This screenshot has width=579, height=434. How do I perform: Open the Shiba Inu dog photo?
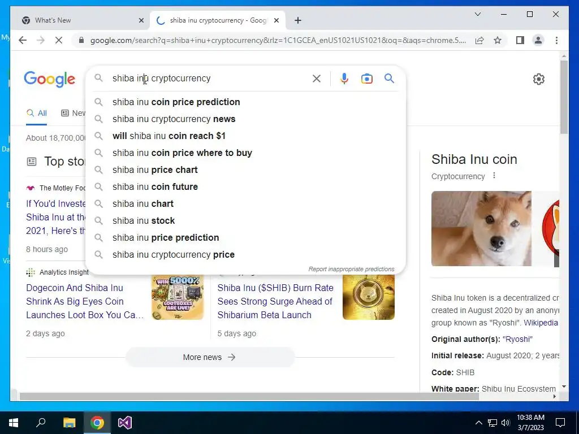pos(481,228)
